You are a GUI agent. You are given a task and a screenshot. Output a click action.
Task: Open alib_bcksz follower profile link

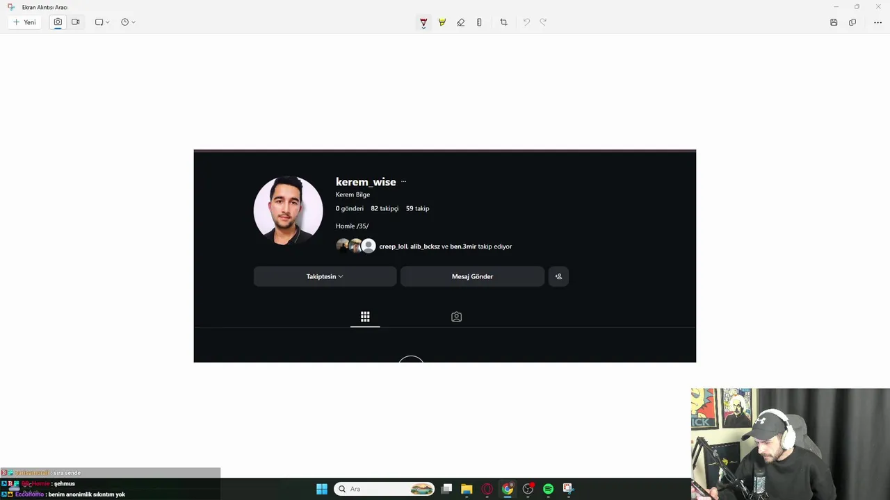coord(425,247)
